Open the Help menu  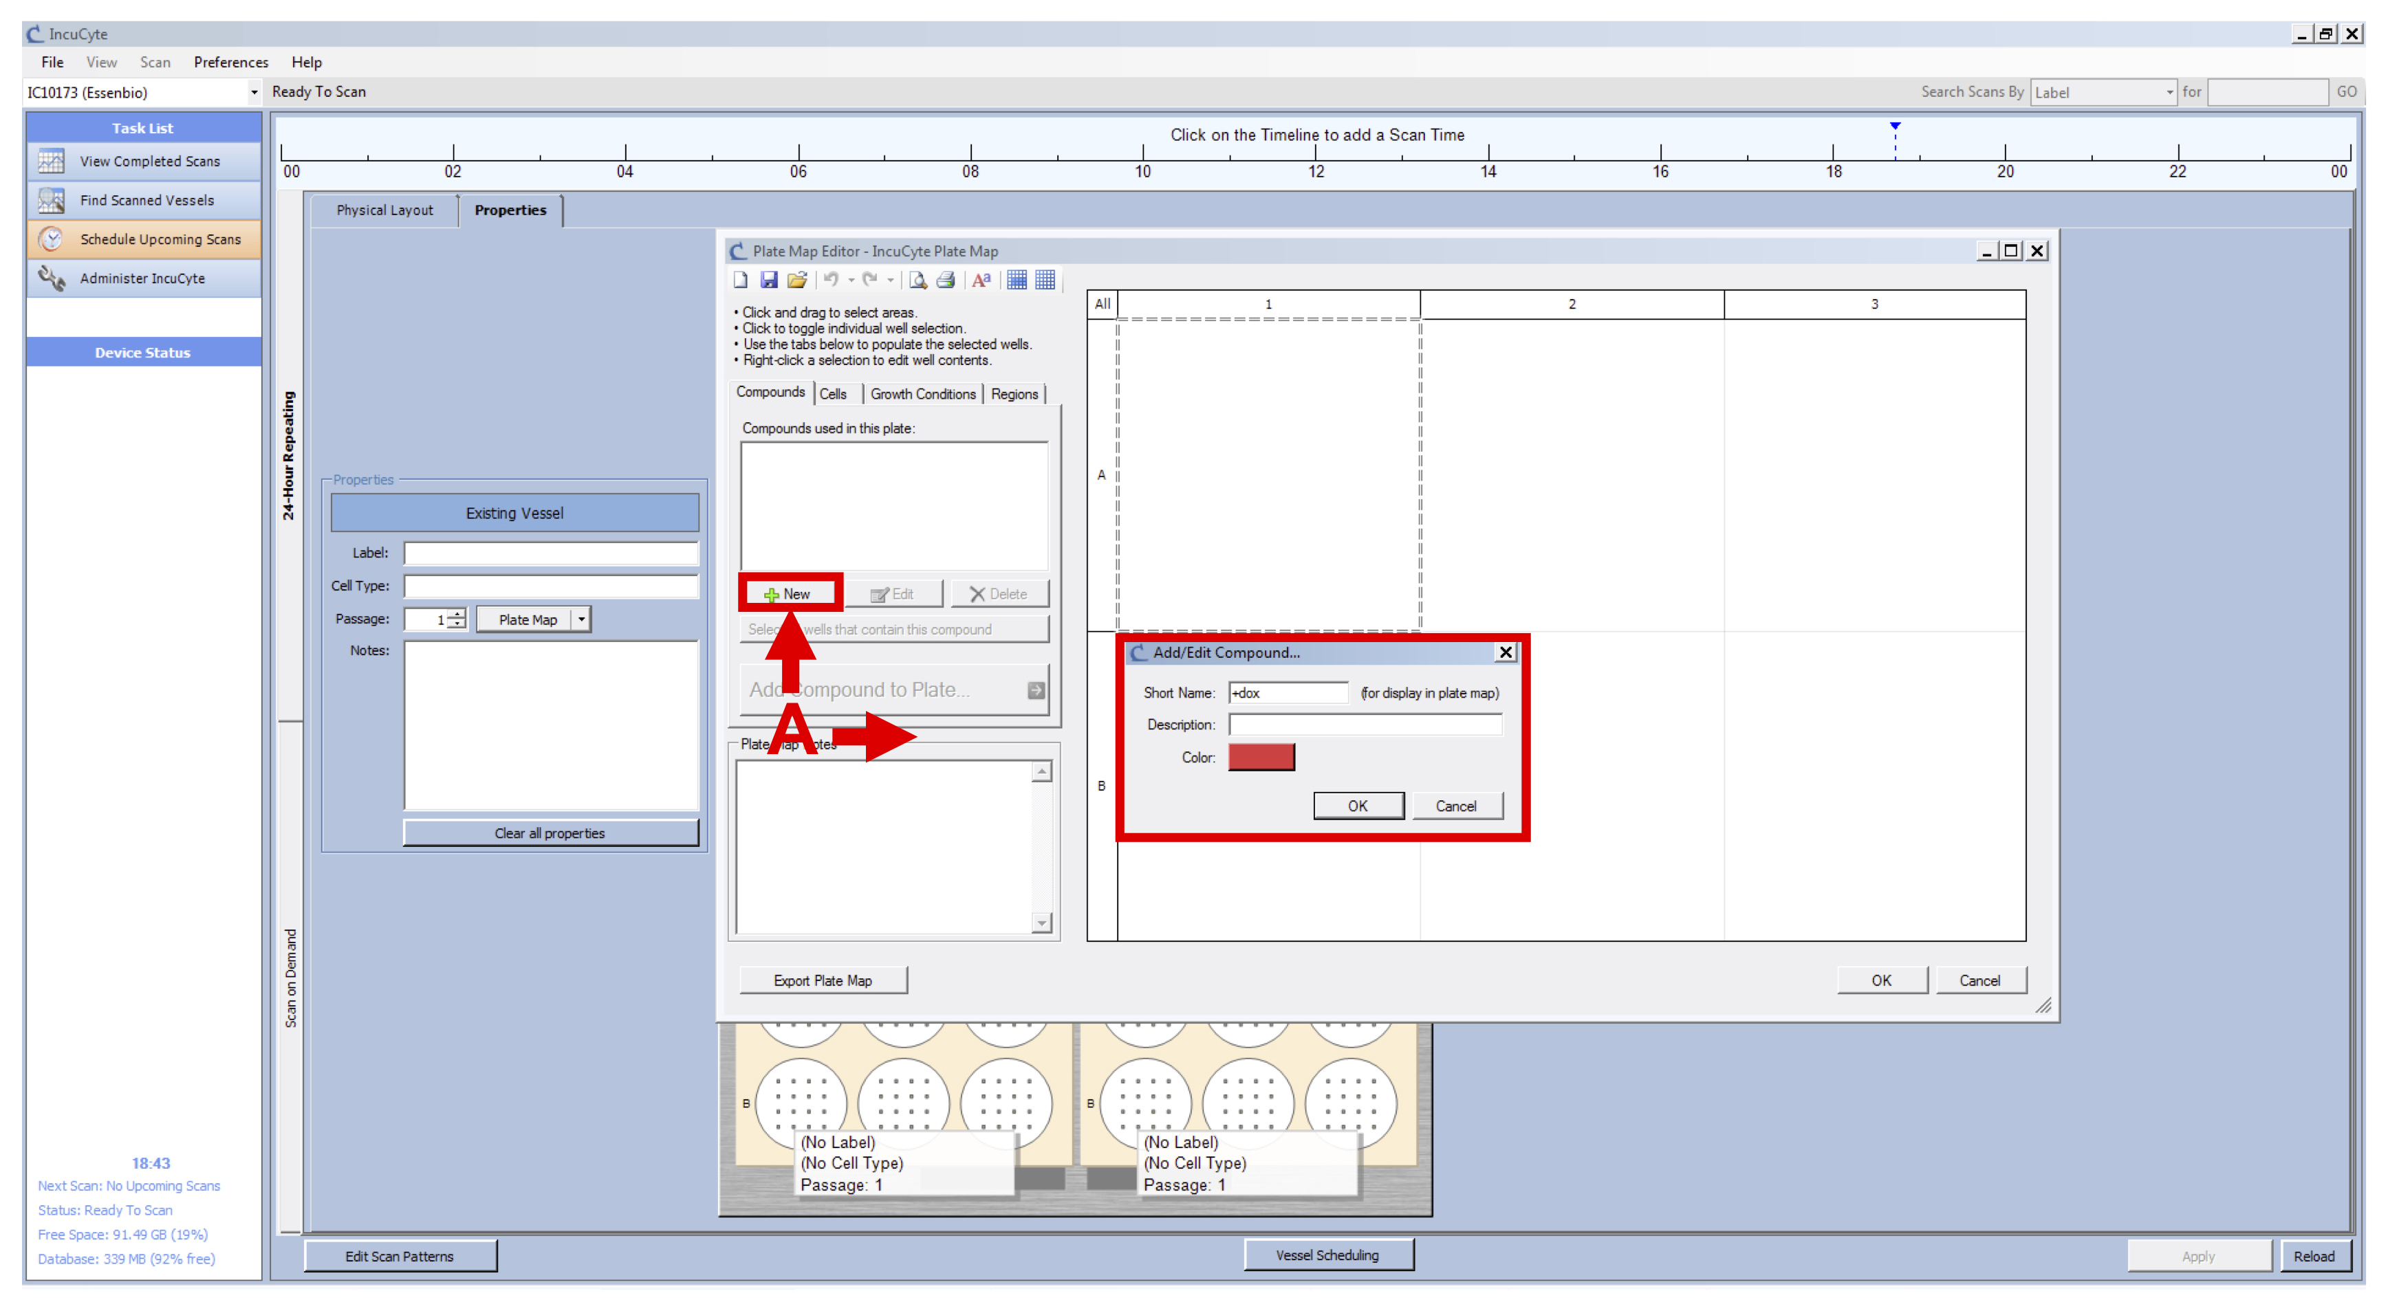(307, 62)
